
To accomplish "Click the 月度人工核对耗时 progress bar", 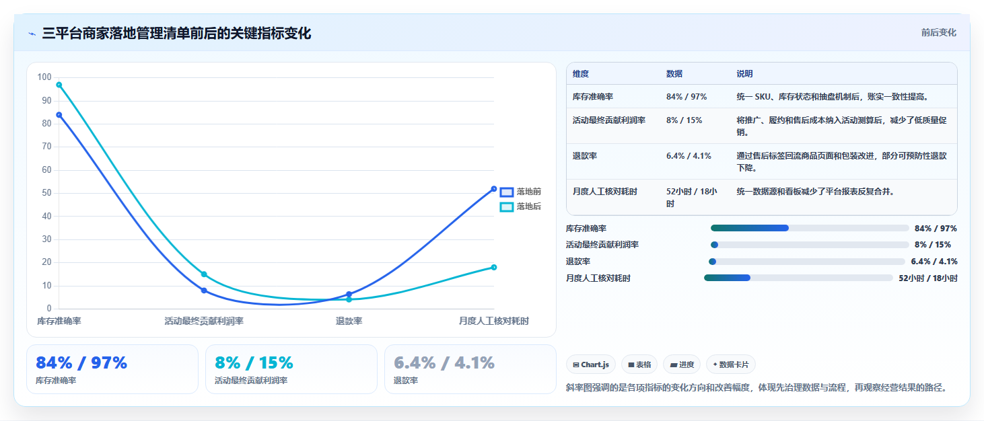I will tap(798, 278).
